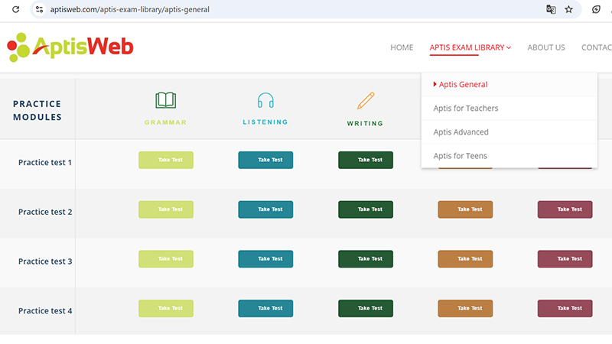Take Writing test for Practice test 4
612x344 pixels.
tap(366, 309)
